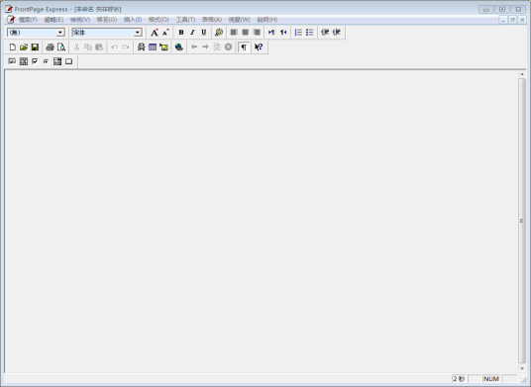Insert a drop-down menu form field

(57, 61)
